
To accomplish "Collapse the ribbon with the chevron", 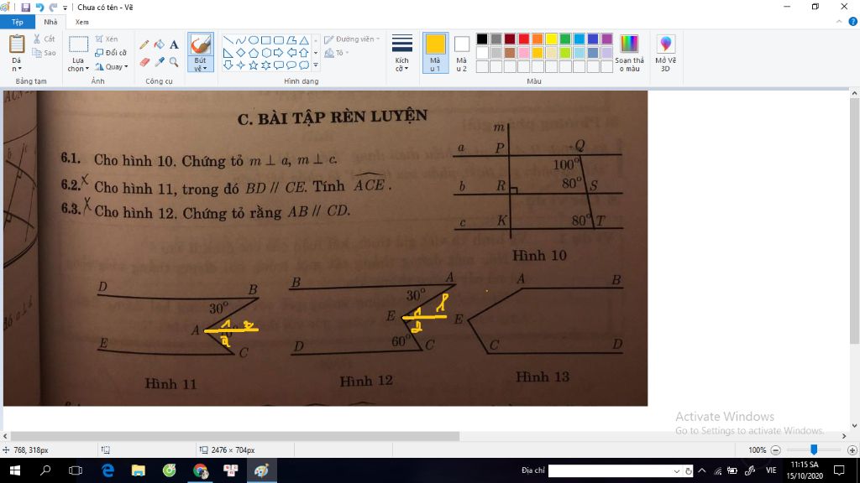I will tap(839, 22).
